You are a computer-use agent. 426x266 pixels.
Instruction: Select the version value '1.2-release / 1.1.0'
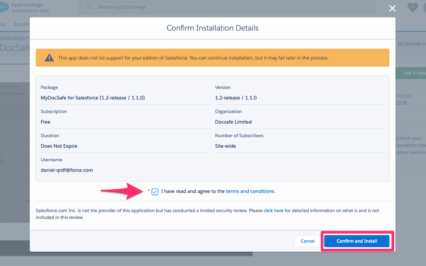(236, 98)
